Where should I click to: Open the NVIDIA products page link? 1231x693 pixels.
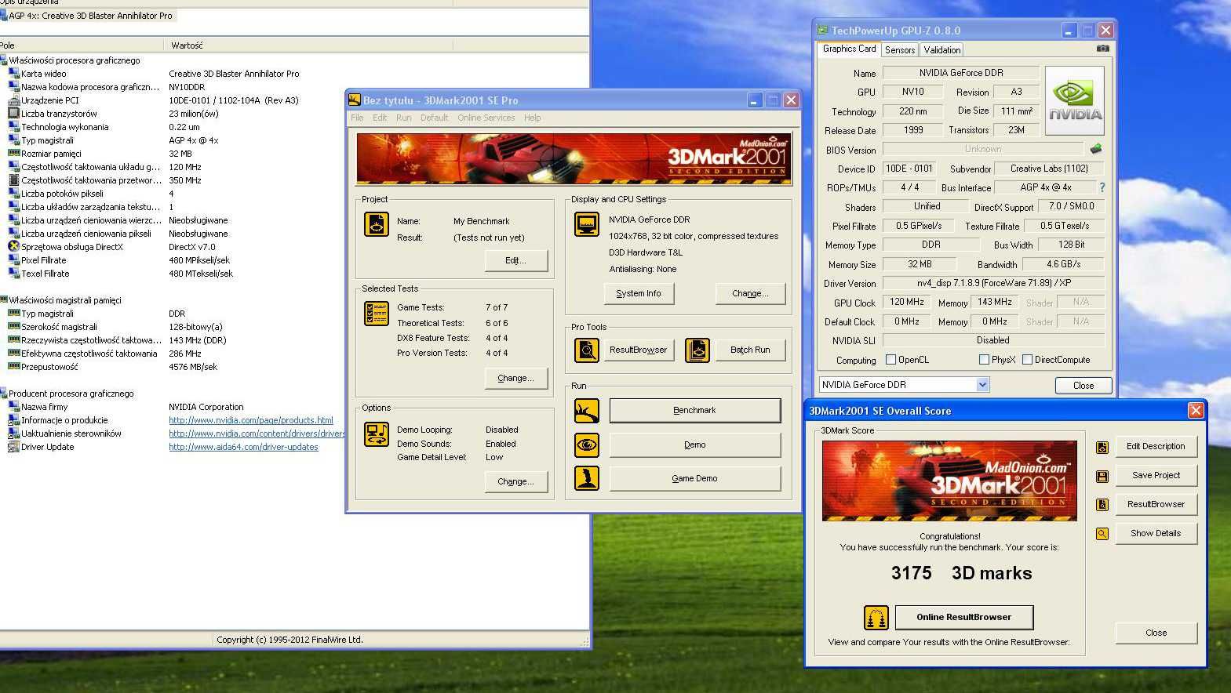point(250,420)
